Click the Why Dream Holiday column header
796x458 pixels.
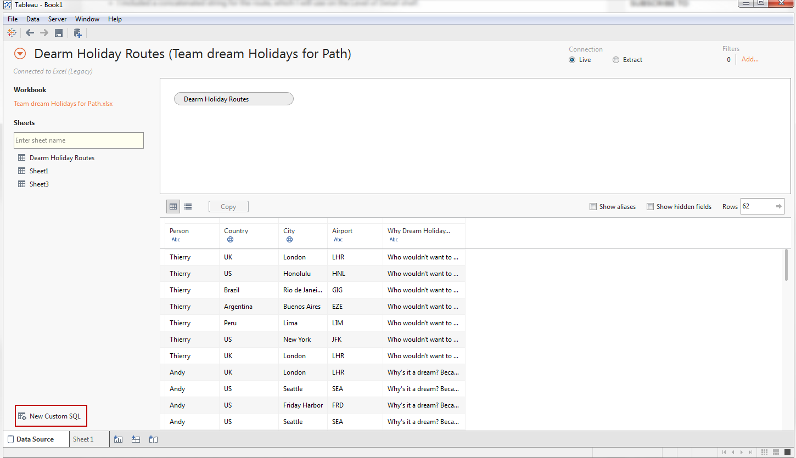(424, 235)
